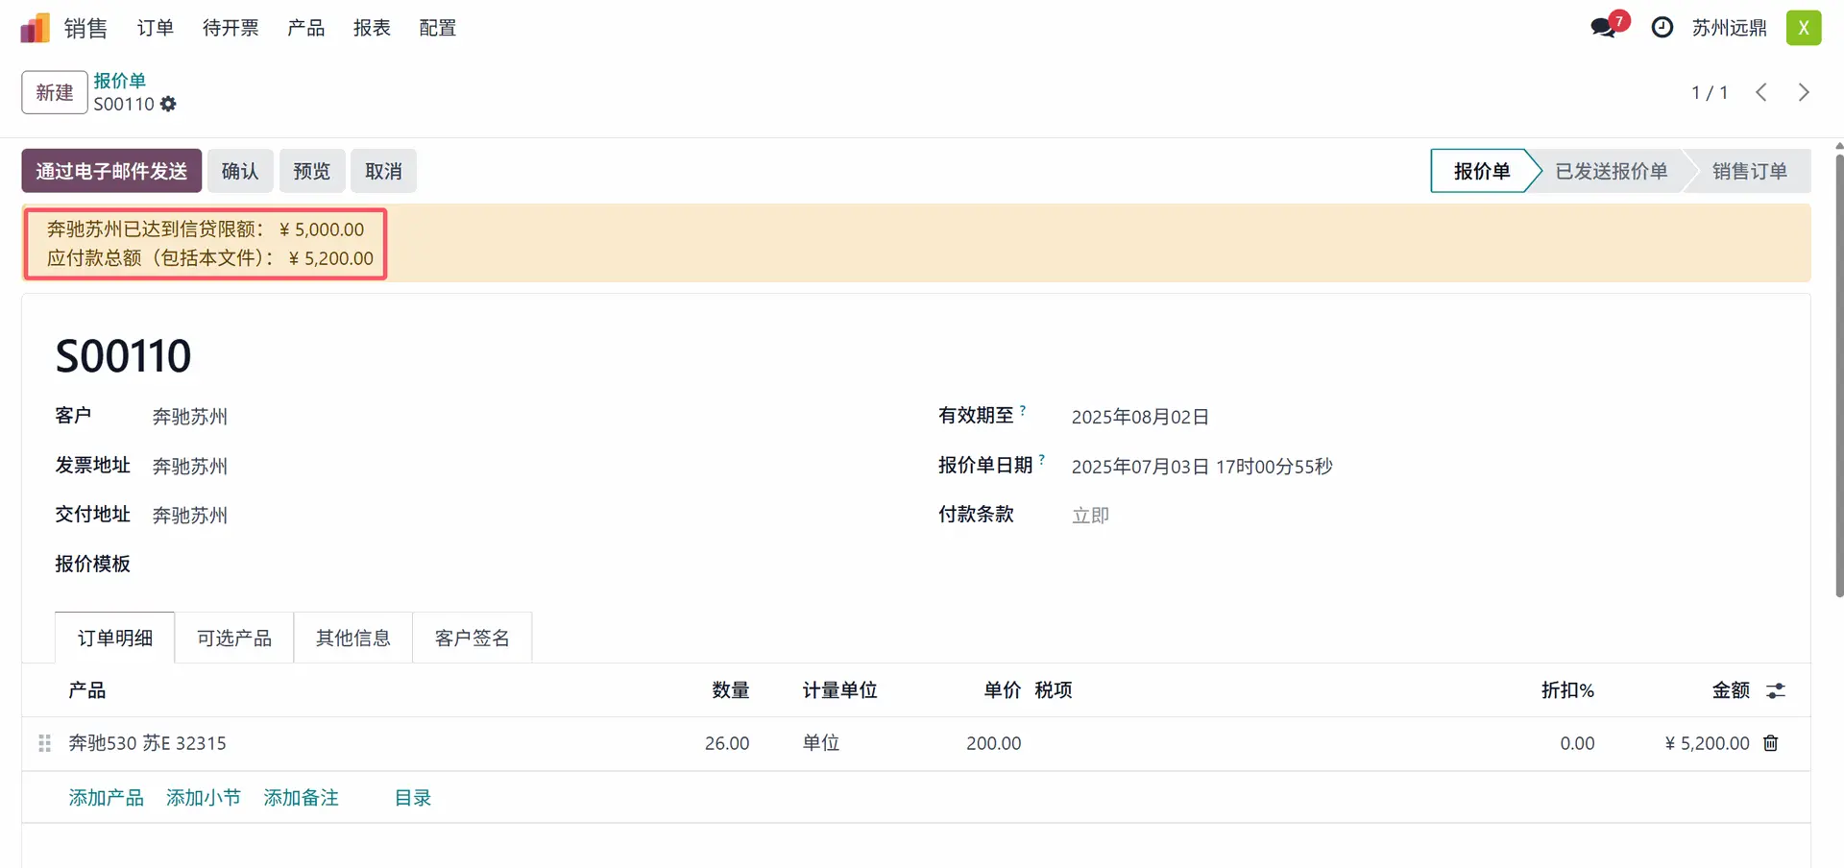Click the pager counter 1 / 1
The width and height of the screenshot is (1844, 868).
tap(1710, 92)
